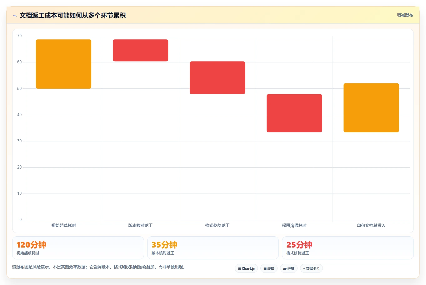Image resolution: width=426 pixels, height=285 pixels.
Task: Open the 35分钟 版本核对返工 data card
Action: (213, 248)
